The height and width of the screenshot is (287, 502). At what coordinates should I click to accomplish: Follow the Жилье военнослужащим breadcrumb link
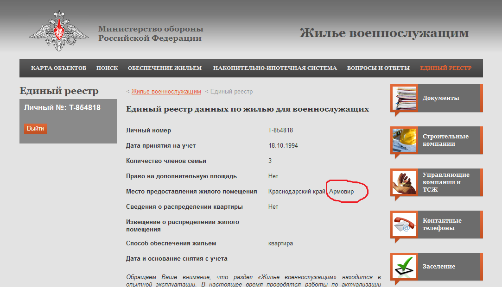click(x=166, y=92)
